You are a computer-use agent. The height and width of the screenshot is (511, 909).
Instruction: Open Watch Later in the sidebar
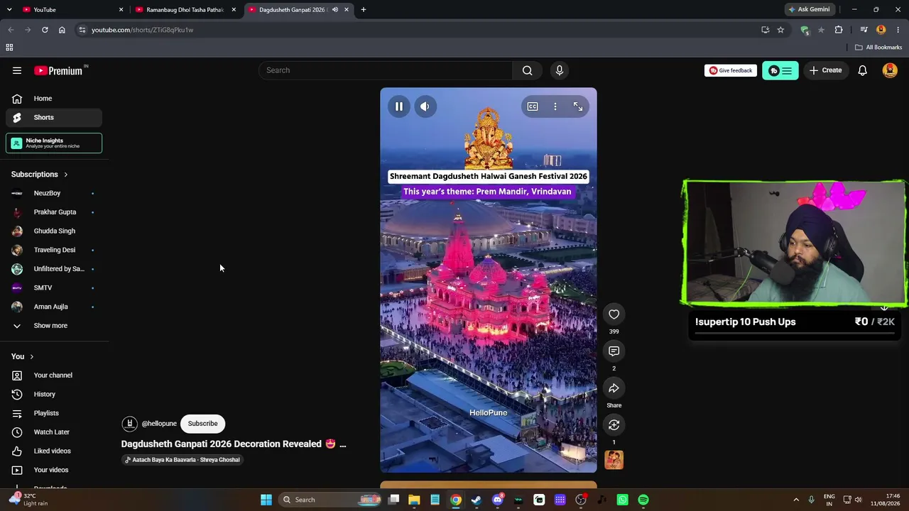(x=54, y=432)
